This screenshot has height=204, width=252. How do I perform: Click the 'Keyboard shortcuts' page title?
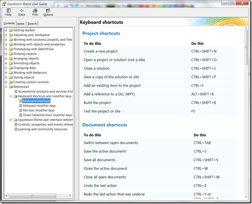pos(101,22)
